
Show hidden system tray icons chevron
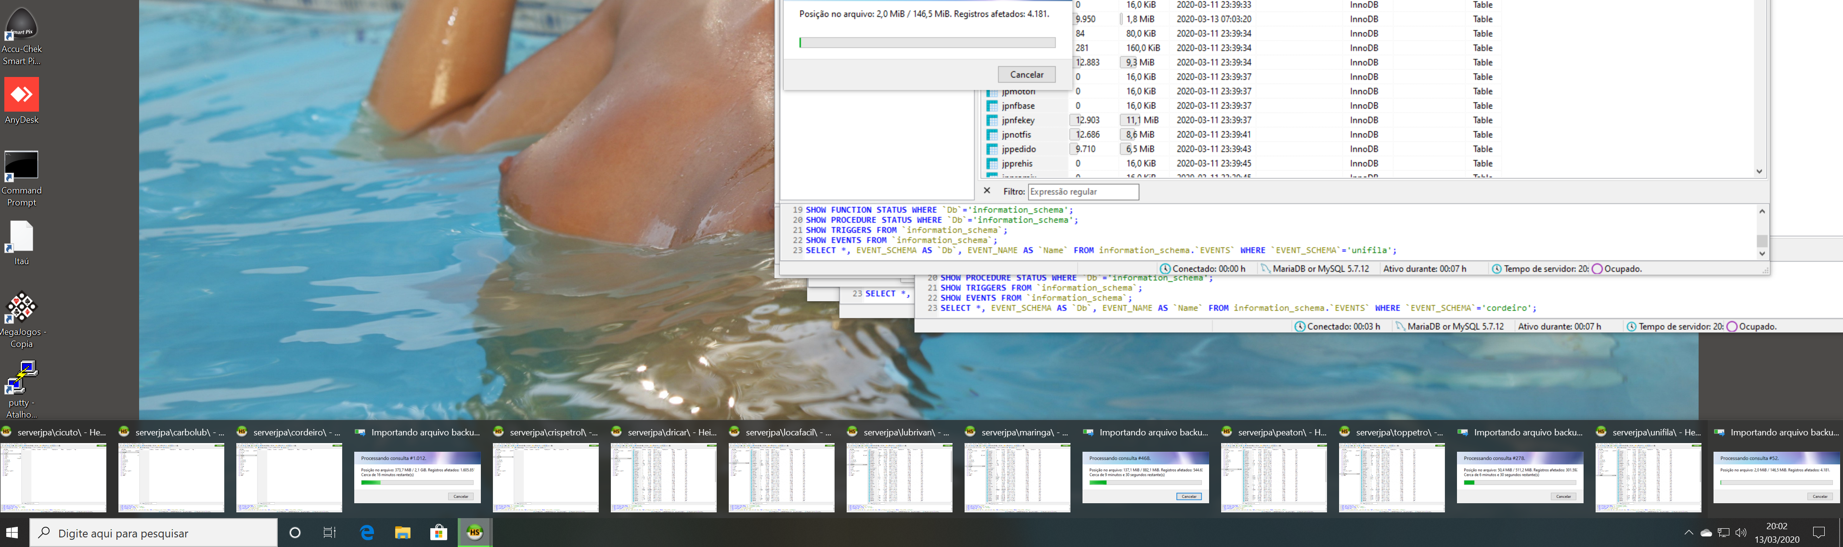click(x=1688, y=533)
